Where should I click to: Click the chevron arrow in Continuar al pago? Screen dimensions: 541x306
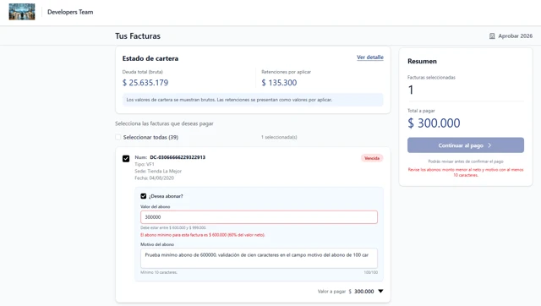point(489,145)
